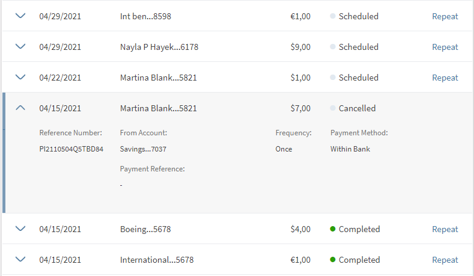This screenshot has height=276, width=474.
Task: Repeat the 04/22/2021 Martina Blank payment
Action: tap(445, 78)
